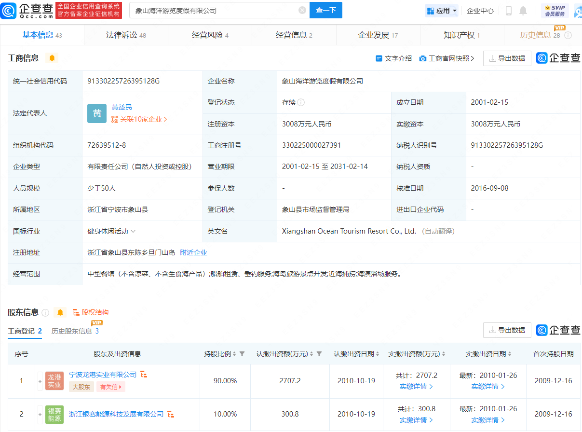Select the 历史股东信息 sub-tab
582x432 pixels.
click(75, 331)
